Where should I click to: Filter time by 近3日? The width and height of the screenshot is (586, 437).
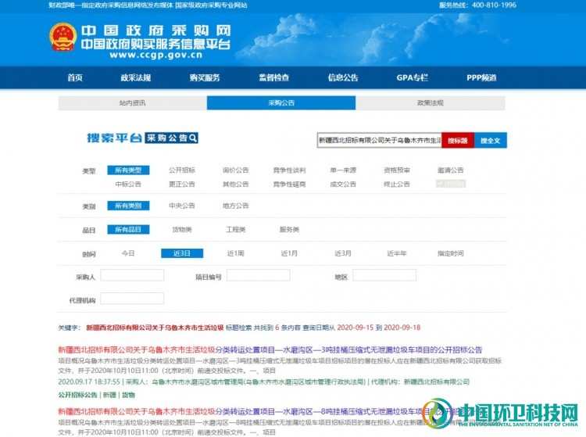182,253
